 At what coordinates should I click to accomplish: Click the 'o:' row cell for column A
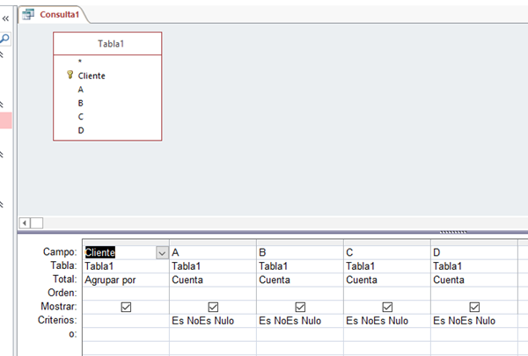213,335
